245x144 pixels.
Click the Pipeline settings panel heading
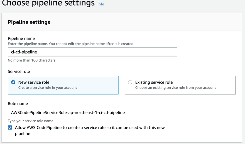[x=29, y=22]
